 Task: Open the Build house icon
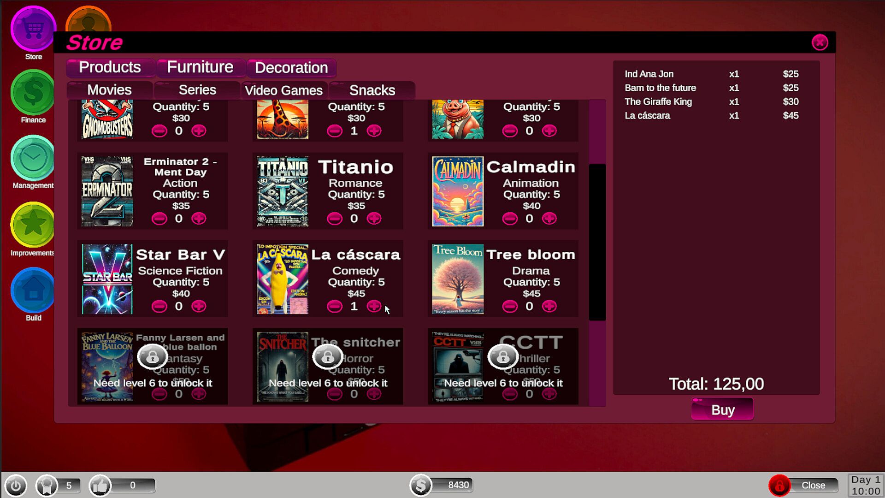tap(33, 290)
